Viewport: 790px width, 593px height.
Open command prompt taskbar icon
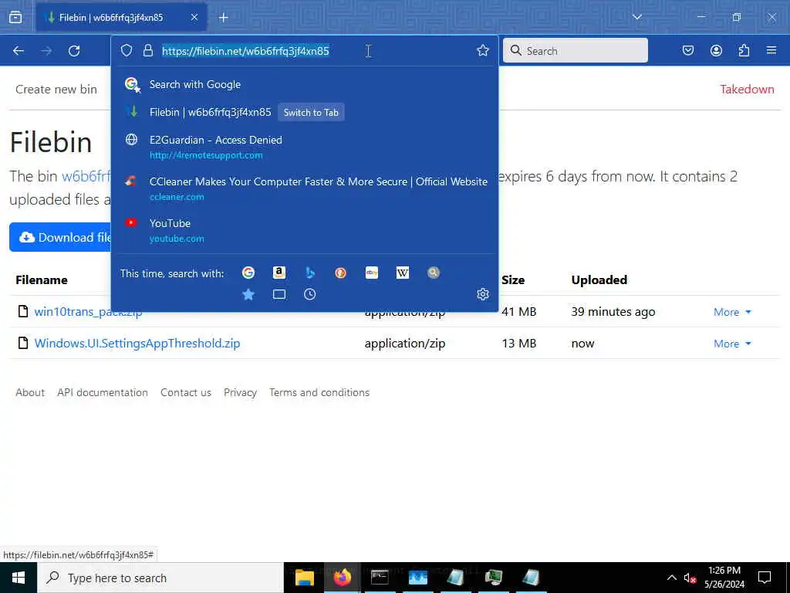380,578
